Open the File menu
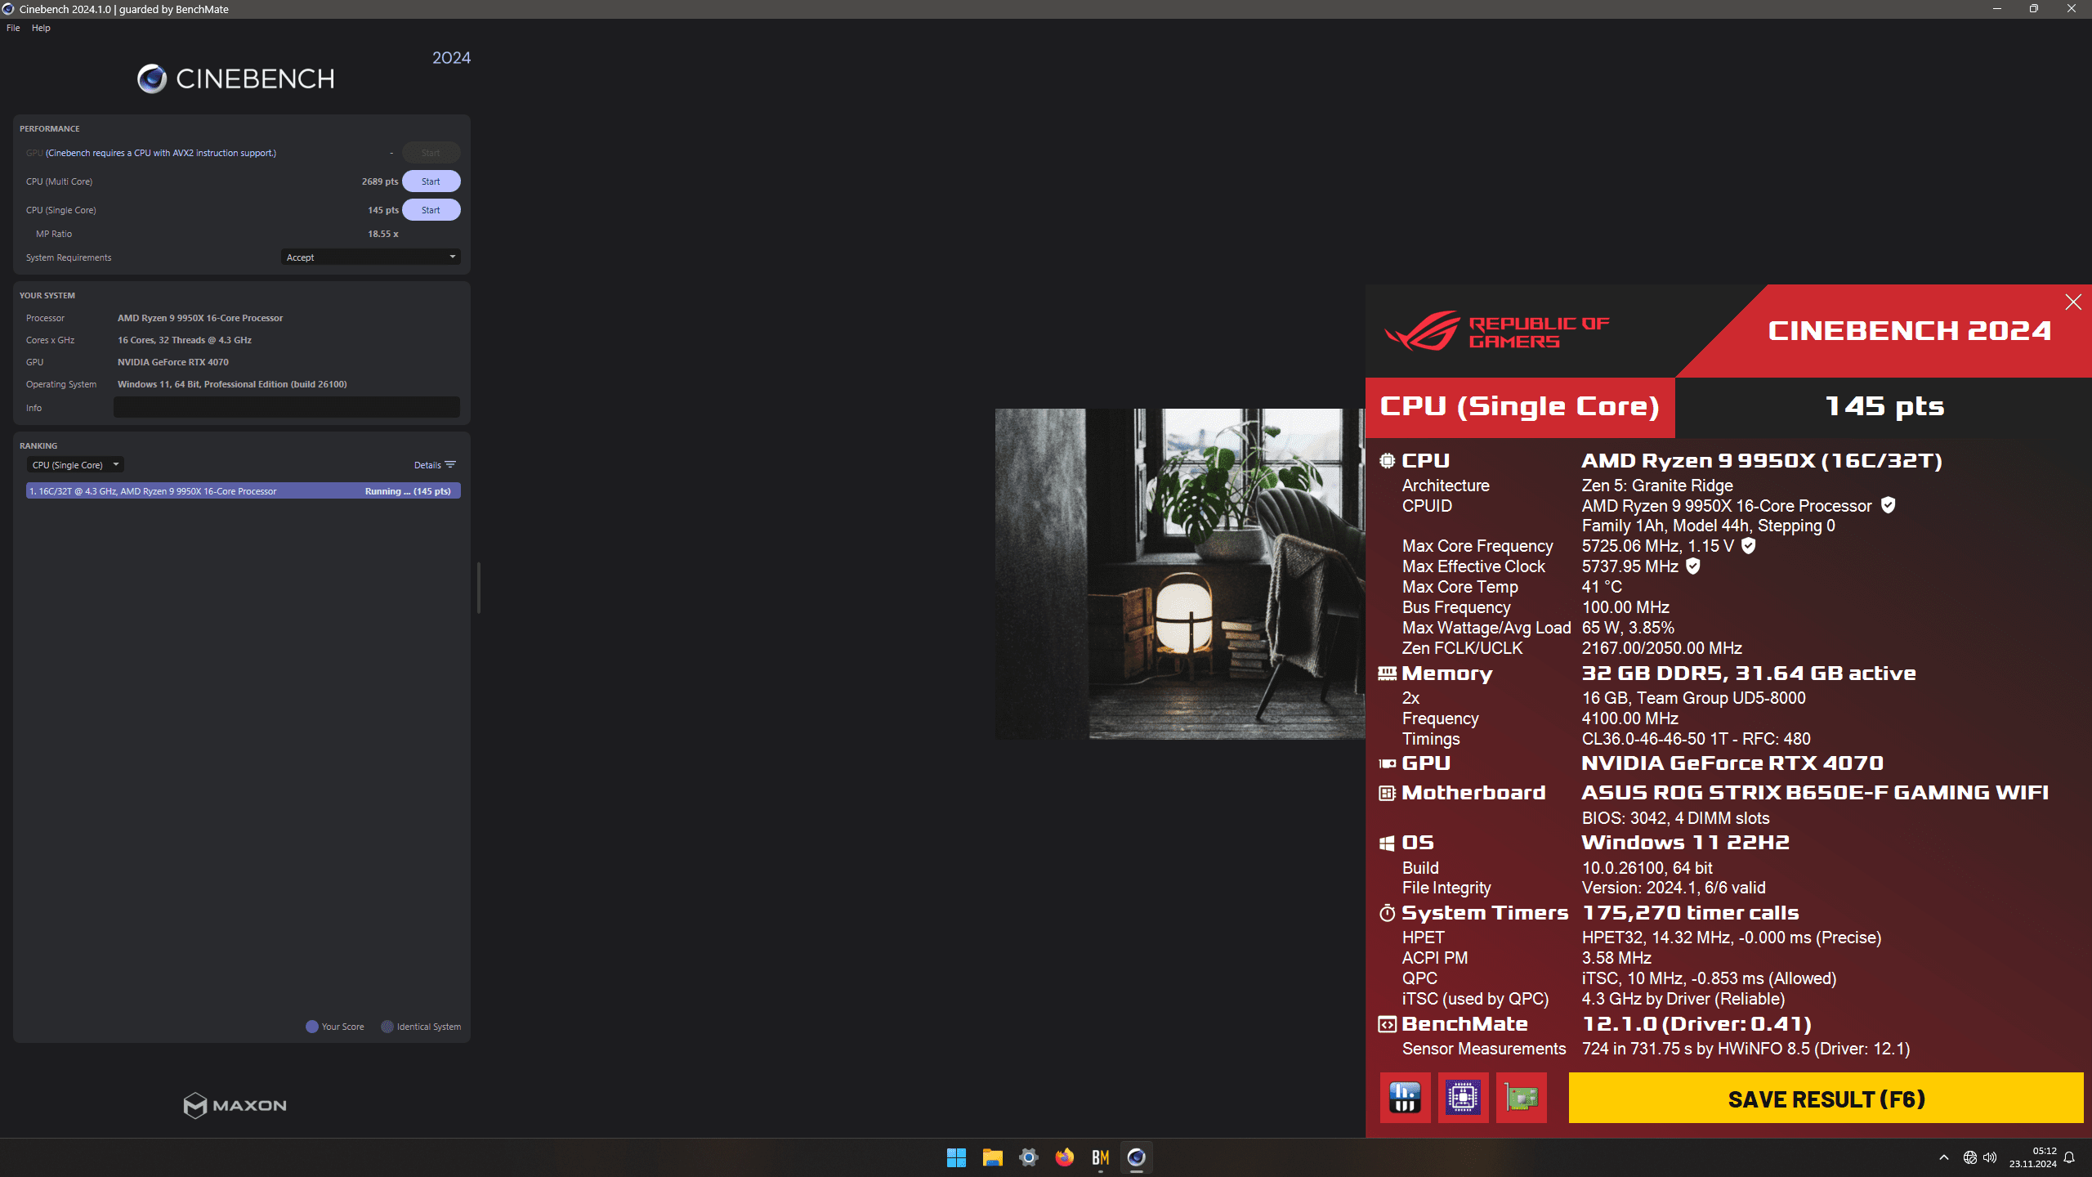The width and height of the screenshot is (2092, 1177). pos(13,28)
